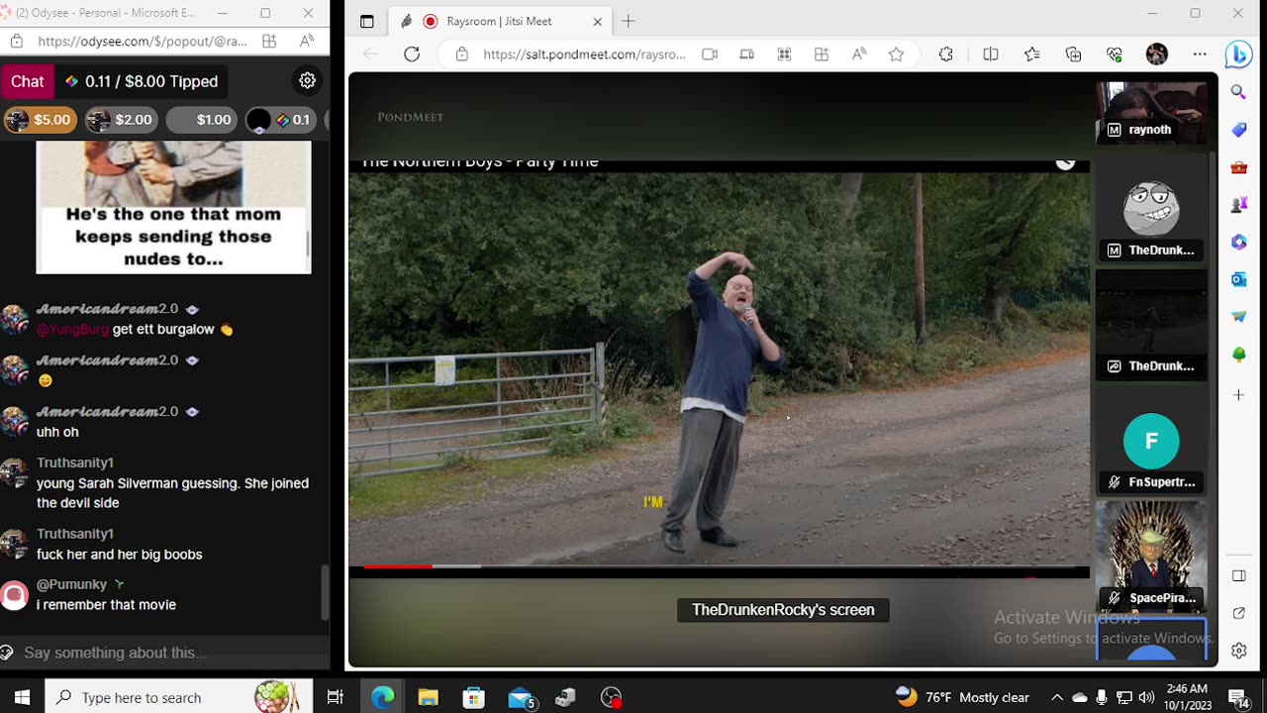Click the $2.00 tip chip

(121, 120)
